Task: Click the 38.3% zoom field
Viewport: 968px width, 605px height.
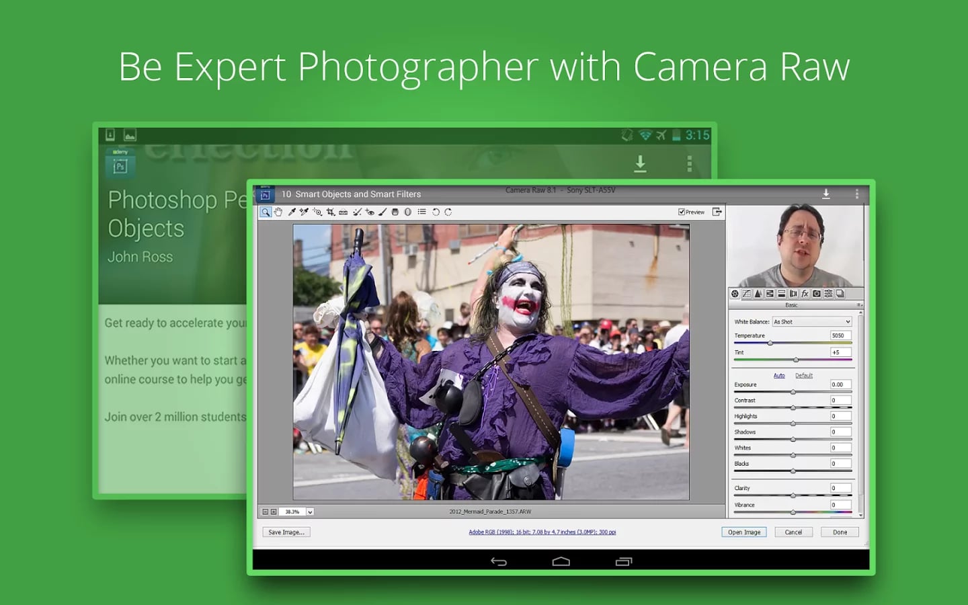Action: point(292,512)
